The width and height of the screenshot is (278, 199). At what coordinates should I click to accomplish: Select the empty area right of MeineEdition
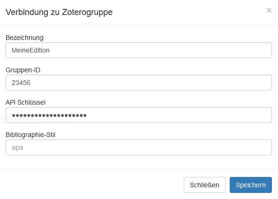[x=159, y=50]
